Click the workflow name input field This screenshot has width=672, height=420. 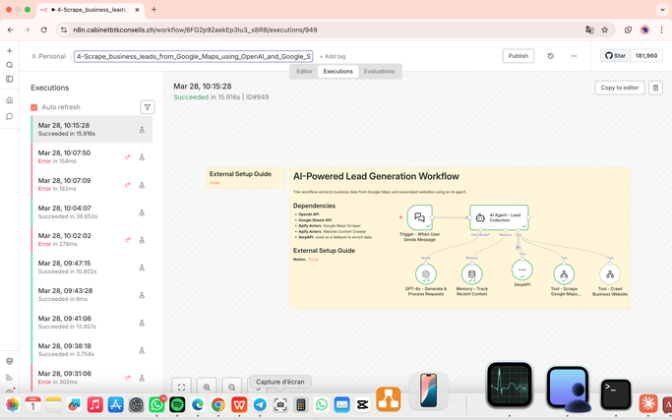[194, 56]
